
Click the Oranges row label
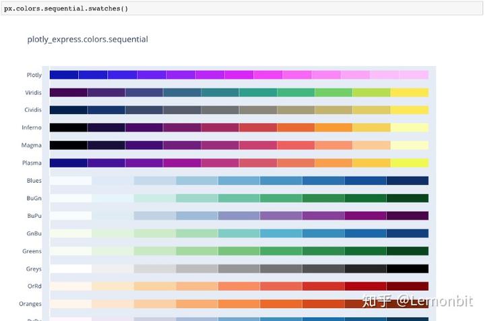[x=31, y=303]
